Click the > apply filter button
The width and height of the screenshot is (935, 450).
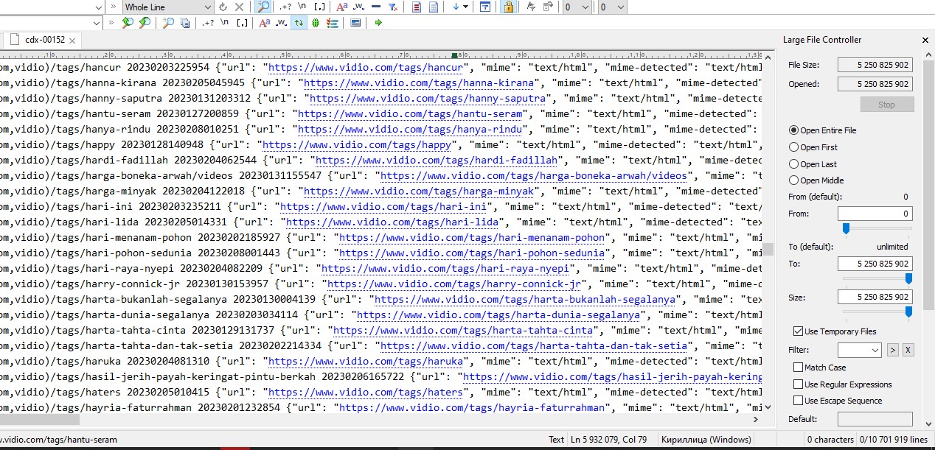pos(892,350)
